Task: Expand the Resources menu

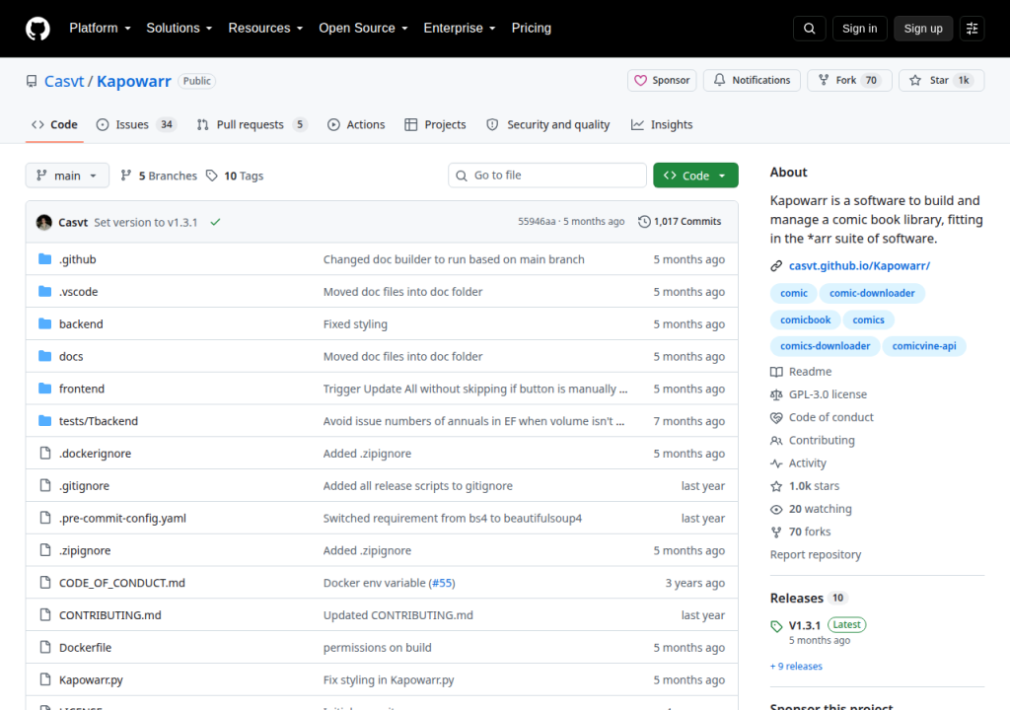Action: (x=265, y=29)
